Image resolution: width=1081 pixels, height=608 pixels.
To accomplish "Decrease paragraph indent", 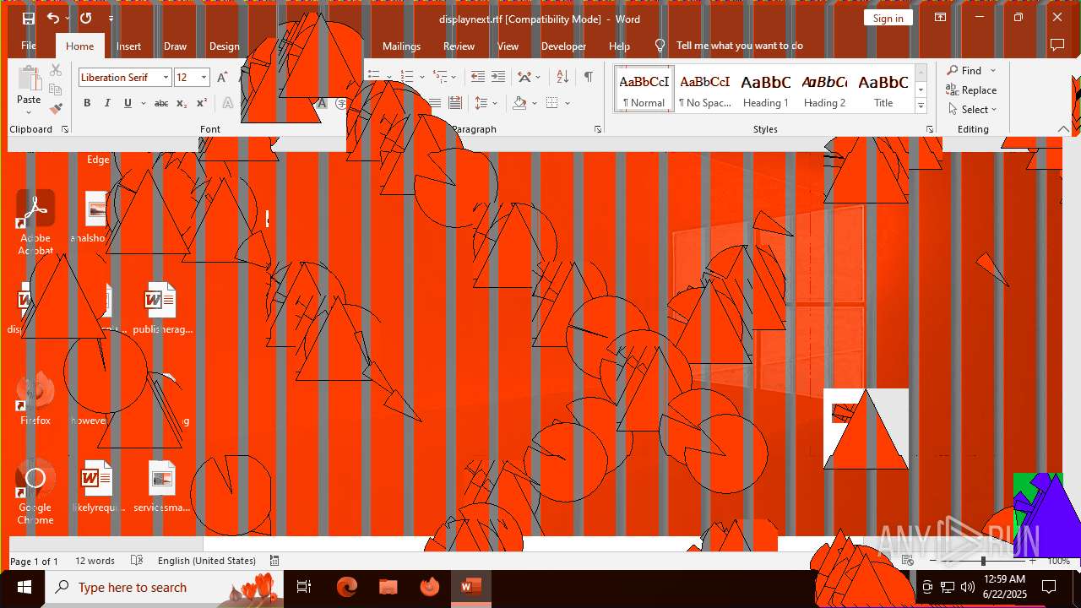I will tap(477, 77).
